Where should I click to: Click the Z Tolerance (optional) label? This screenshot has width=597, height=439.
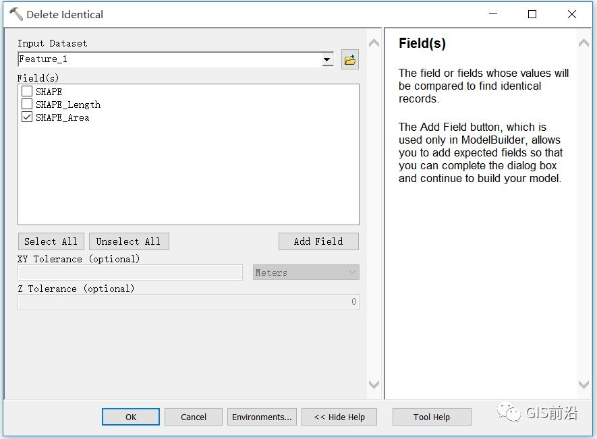click(76, 289)
